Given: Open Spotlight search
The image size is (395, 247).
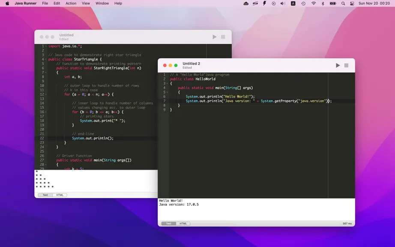Looking at the screenshot, I should [x=343, y=3].
